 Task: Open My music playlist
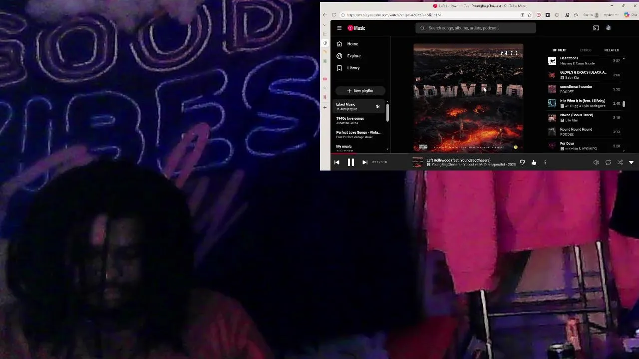(358, 148)
